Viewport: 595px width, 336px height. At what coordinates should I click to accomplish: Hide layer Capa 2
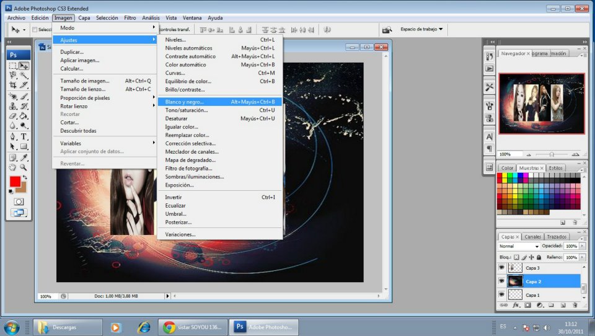coord(501,281)
